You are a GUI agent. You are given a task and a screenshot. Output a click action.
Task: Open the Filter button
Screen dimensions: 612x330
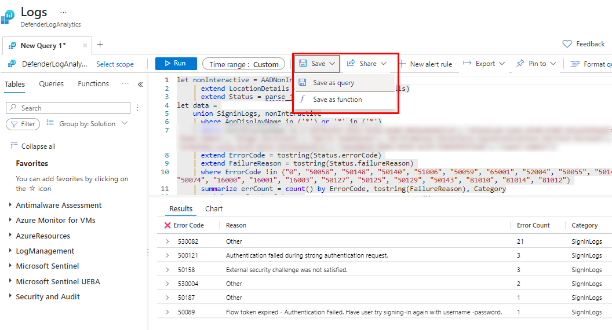[22, 124]
